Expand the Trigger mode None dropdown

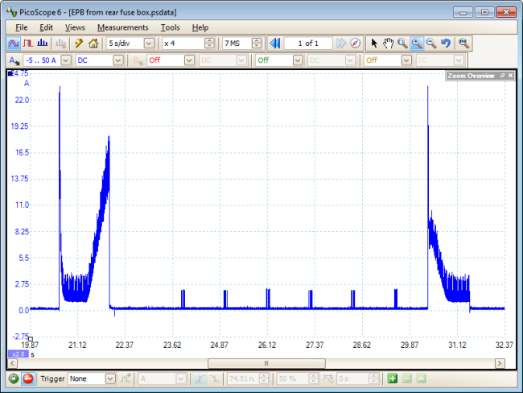109,379
